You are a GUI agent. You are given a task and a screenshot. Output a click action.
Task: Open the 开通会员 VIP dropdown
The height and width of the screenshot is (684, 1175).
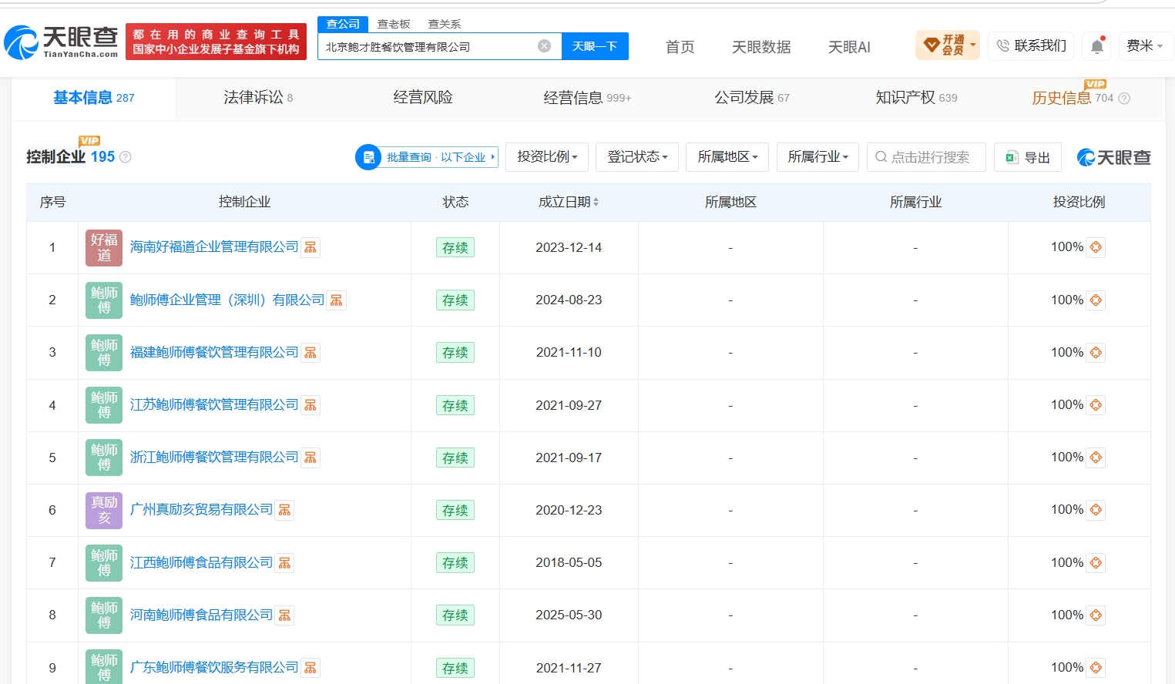pos(948,45)
